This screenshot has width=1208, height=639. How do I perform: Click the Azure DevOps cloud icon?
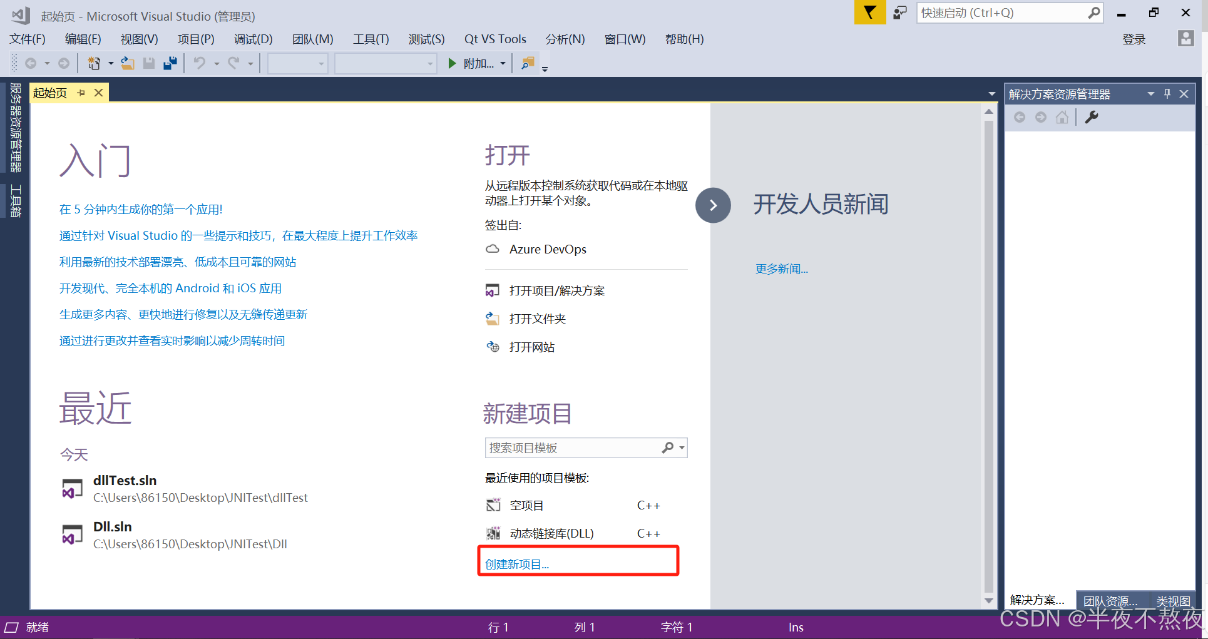tap(493, 248)
